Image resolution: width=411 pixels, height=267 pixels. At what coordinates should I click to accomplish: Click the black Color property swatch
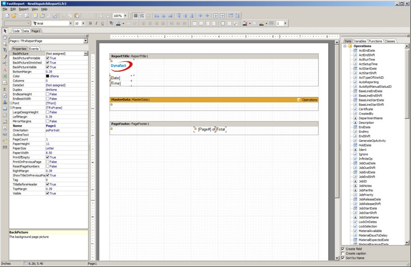click(x=47, y=76)
